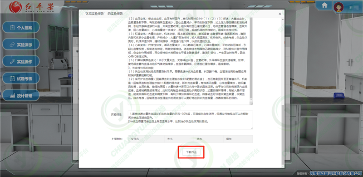
Task: Click the checklist icon on 试题考核
Action: [x=12, y=79]
